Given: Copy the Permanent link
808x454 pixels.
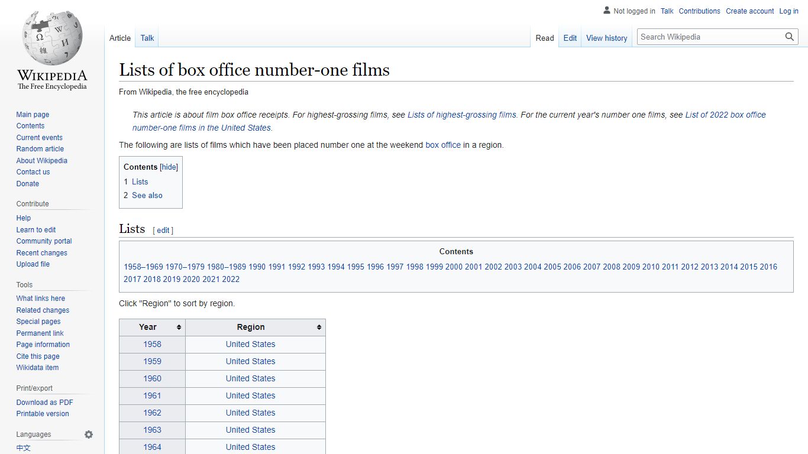Looking at the screenshot, I should pos(40,333).
